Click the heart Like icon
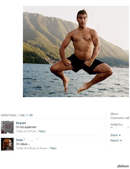 [x=27, y=115]
